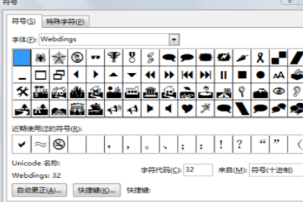Pick the chain link symbol

[x=150, y=58]
